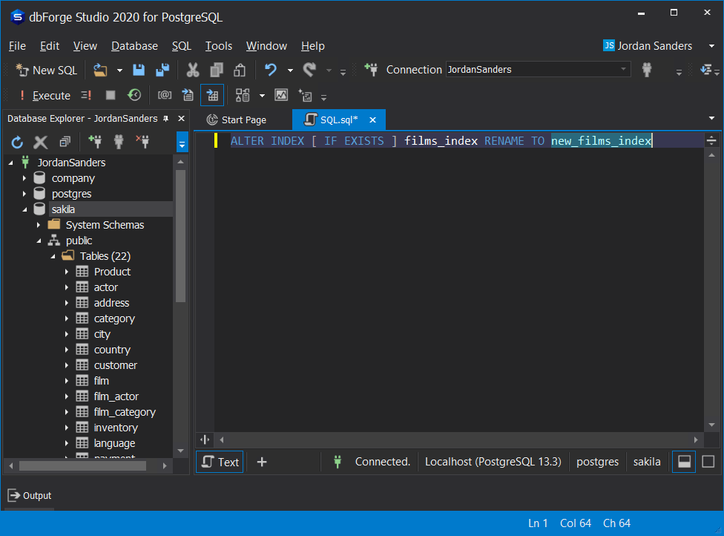This screenshot has height=536, width=724.
Task: Refresh the Database Explorer
Action: coord(17,142)
